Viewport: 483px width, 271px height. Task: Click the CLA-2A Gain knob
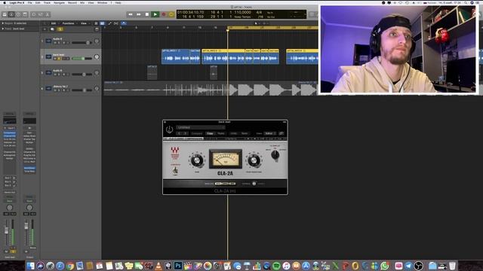197,160
